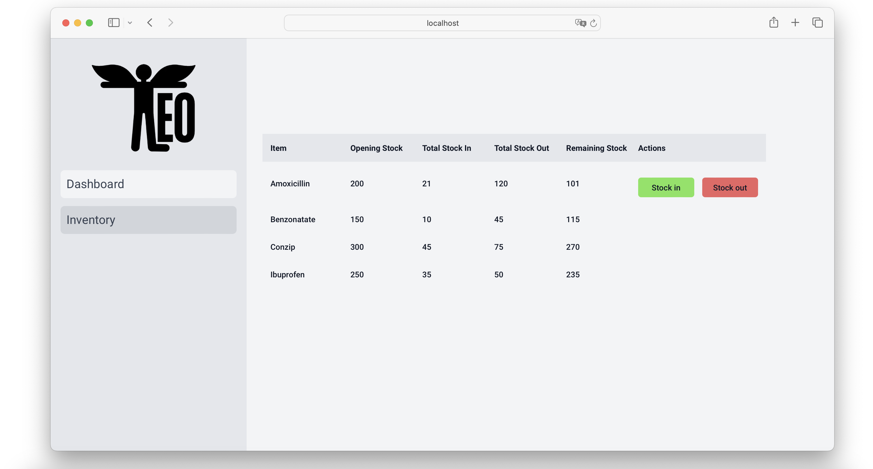This screenshot has width=873, height=469.
Task: Go back with the back arrow
Action: point(150,23)
